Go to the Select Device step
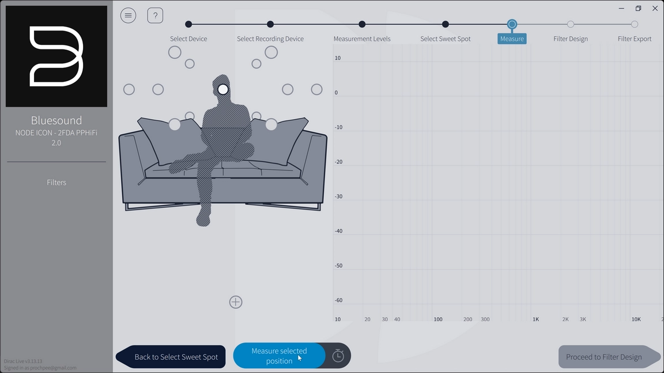This screenshot has width=664, height=373. 188,24
